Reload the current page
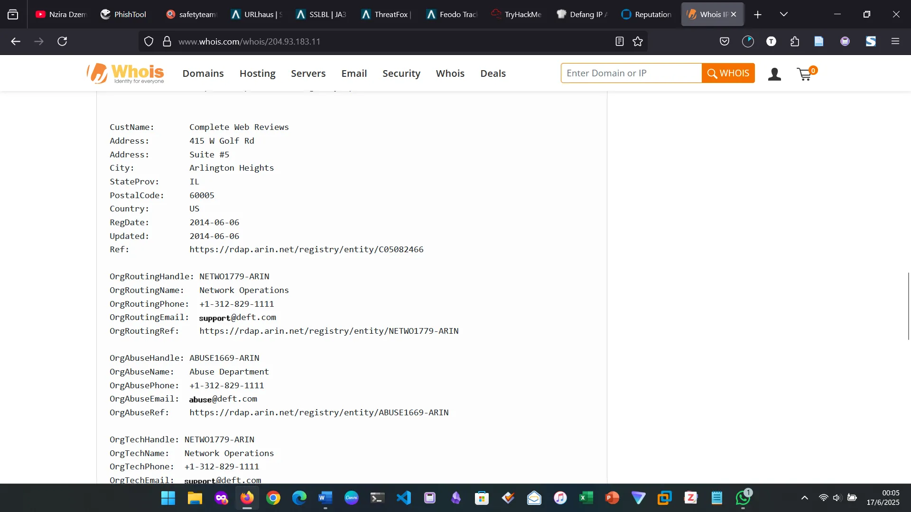This screenshot has width=911, height=512. pos(62,42)
